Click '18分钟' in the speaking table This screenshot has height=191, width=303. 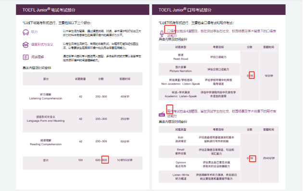(269, 76)
